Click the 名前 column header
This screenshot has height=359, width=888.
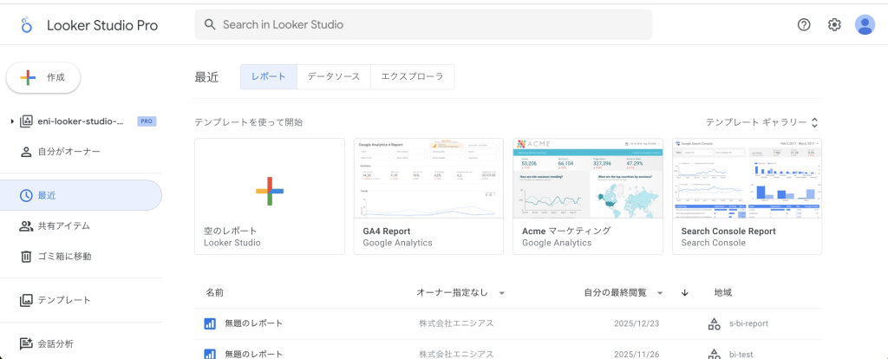pos(215,293)
